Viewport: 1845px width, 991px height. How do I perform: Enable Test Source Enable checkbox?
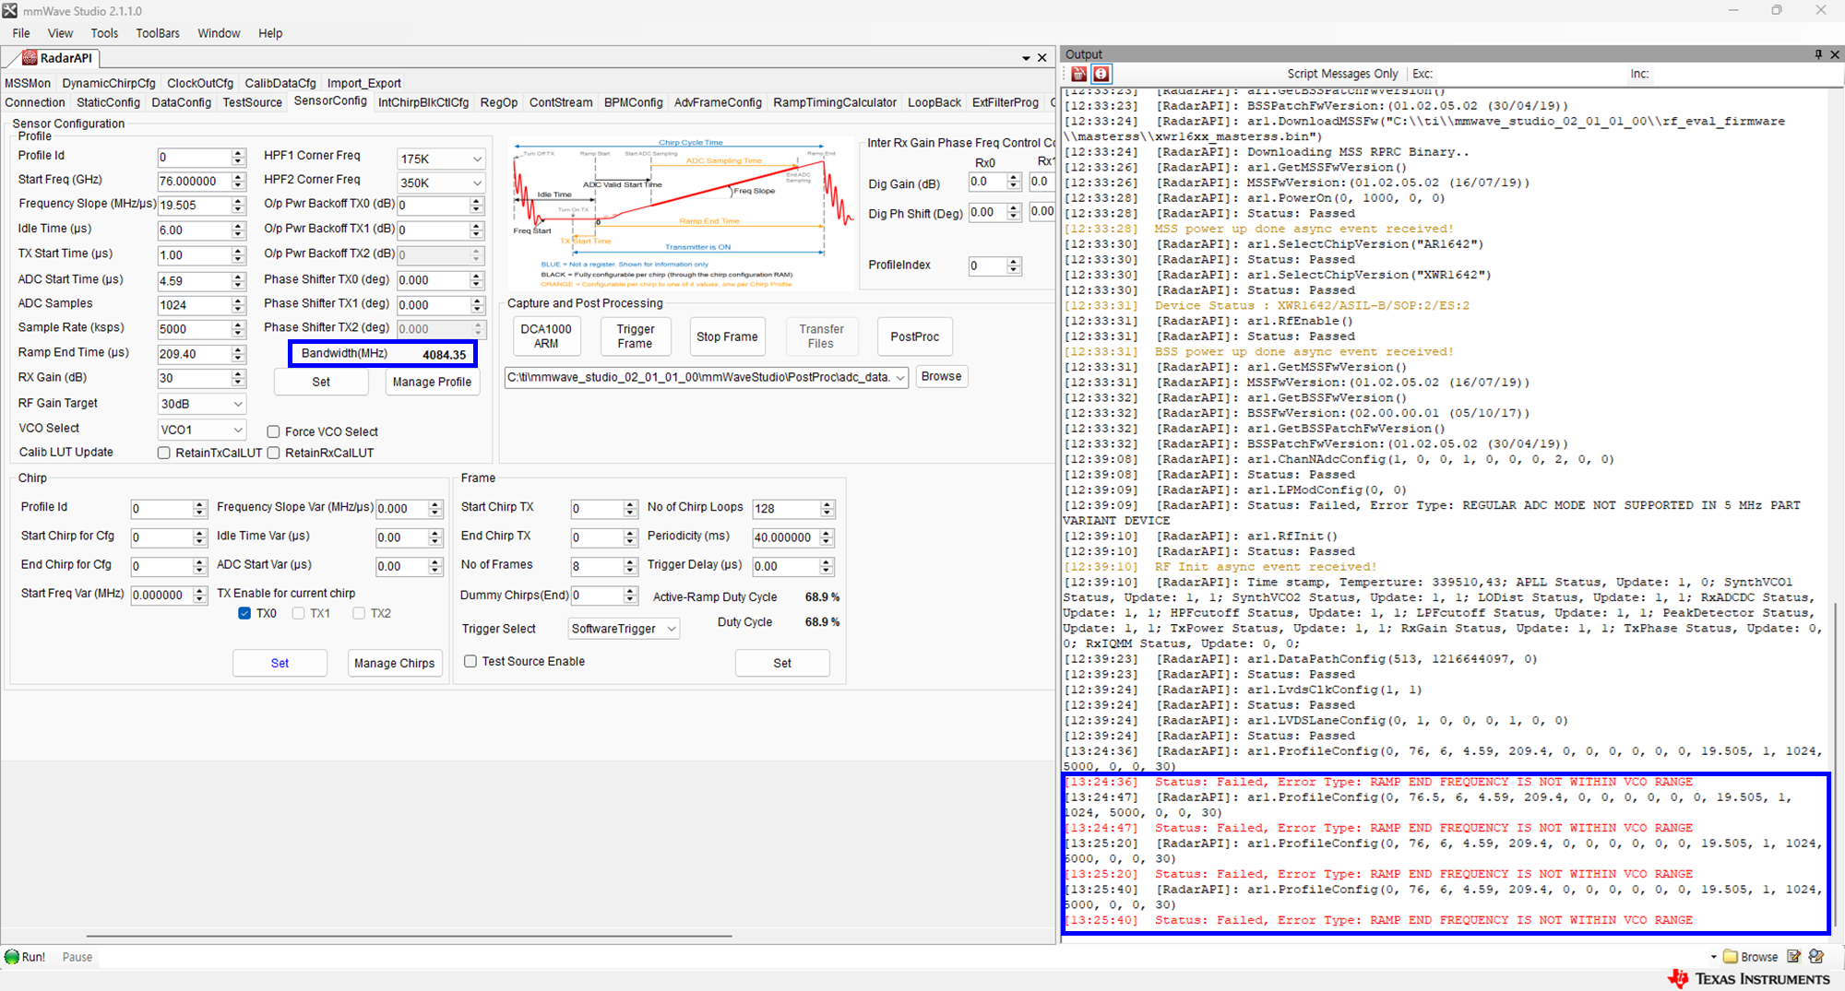tap(470, 661)
